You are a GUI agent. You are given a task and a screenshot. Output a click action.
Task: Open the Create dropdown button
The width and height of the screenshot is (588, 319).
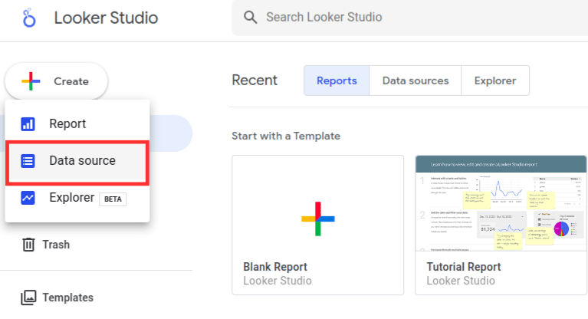(x=57, y=81)
